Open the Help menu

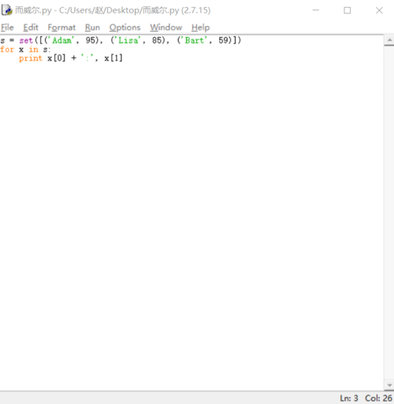(x=201, y=28)
